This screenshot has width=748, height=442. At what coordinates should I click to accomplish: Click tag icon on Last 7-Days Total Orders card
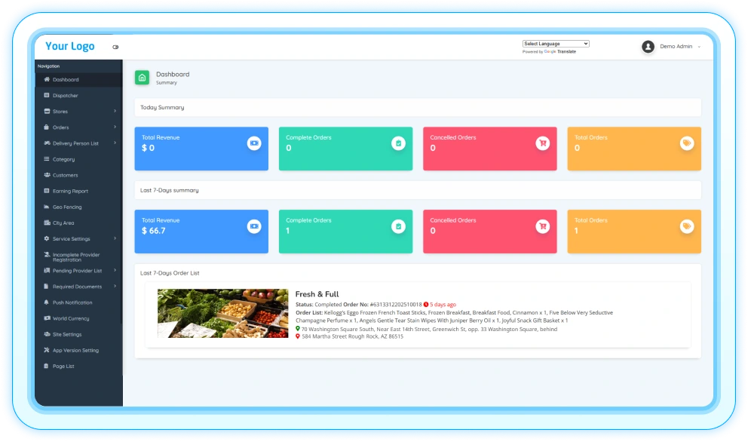(687, 226)
